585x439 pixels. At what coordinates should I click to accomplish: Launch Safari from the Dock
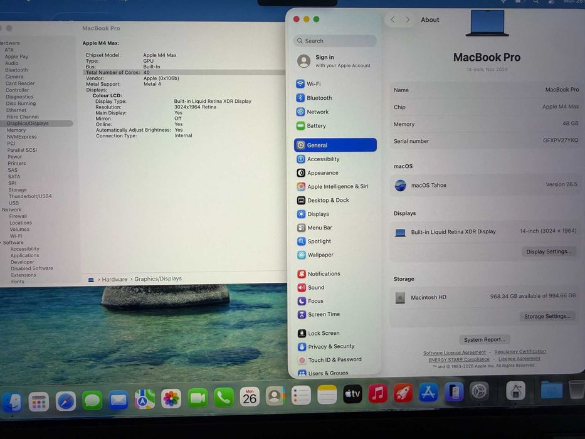coord(66,401)
